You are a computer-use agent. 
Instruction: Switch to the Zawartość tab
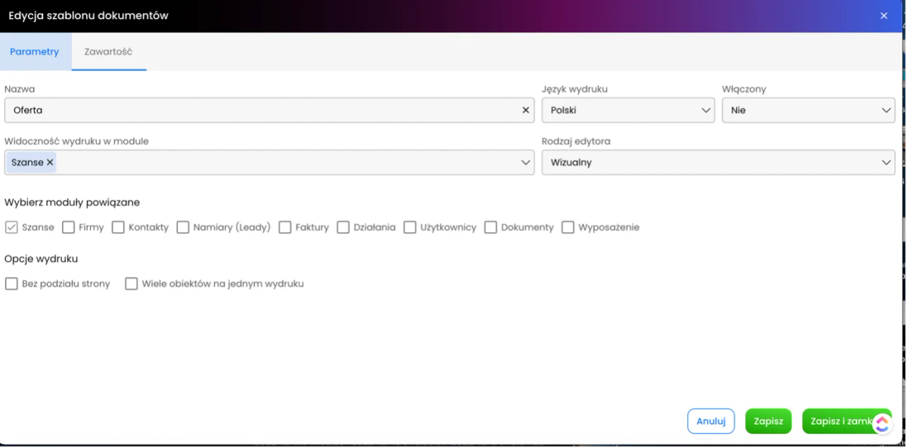[x=108, y=52]
